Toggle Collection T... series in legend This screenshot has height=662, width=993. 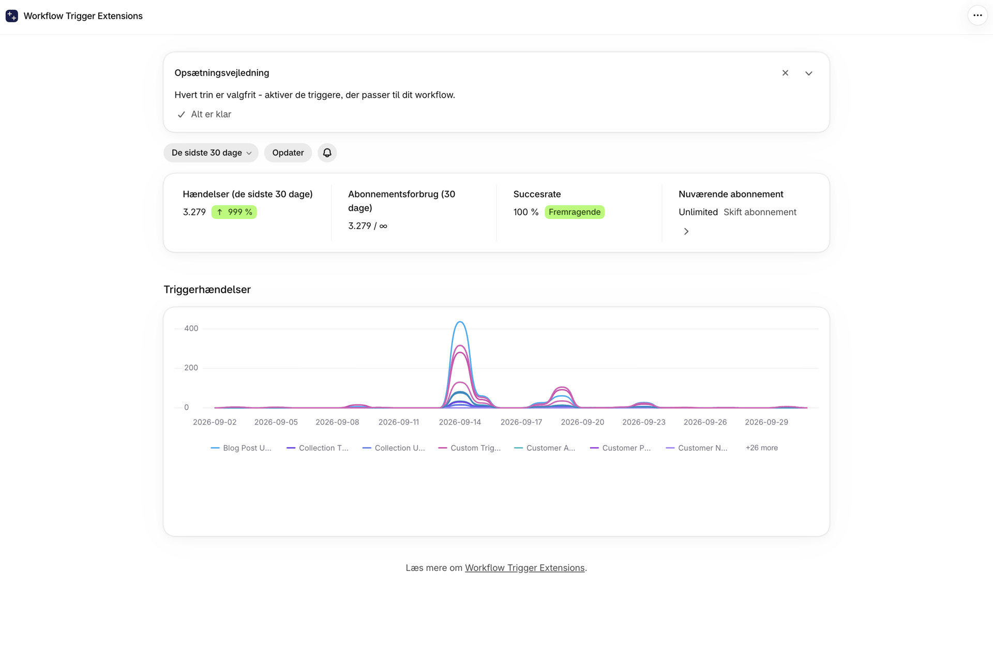pyautogui.click(x=318, y=448)
